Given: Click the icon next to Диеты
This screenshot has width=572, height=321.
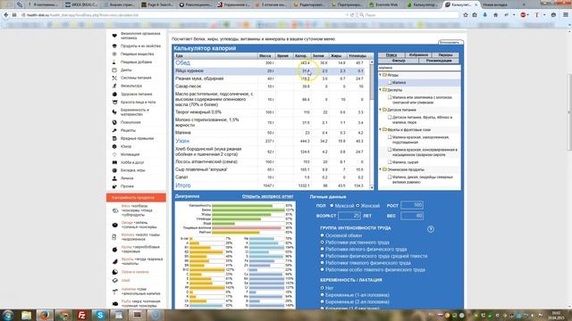Looking at the screenshot, I should [114, 70].
